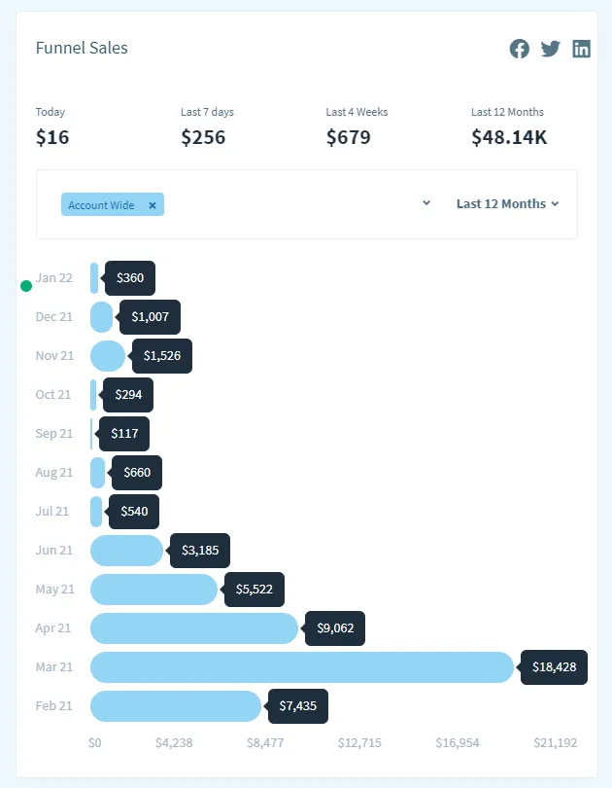612x788 pixels.
Task: Click the $18,428 value tooltip
Action: [x=554, y=667]
